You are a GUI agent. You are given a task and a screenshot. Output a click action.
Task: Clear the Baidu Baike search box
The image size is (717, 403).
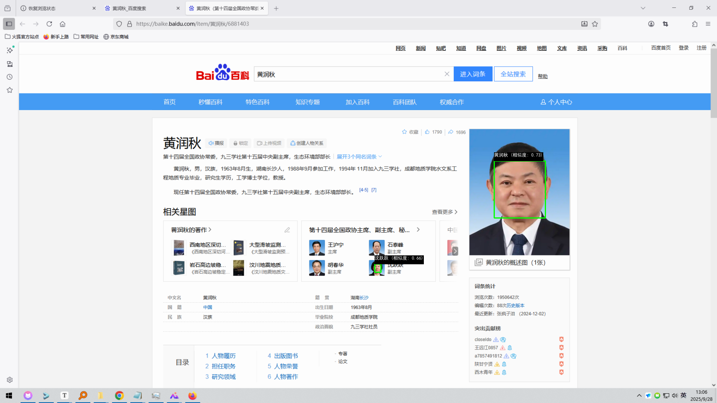pyautogui.click(x=447, y=74)
